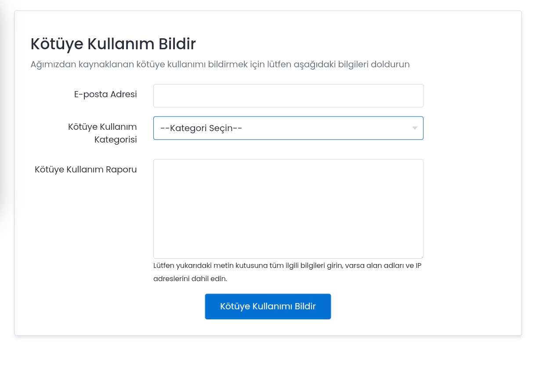Image resolution: width=536 pixels, height=392 pixels.
Task: Focus the E-posta Adresi input field
Action: [x=288, y=96]
